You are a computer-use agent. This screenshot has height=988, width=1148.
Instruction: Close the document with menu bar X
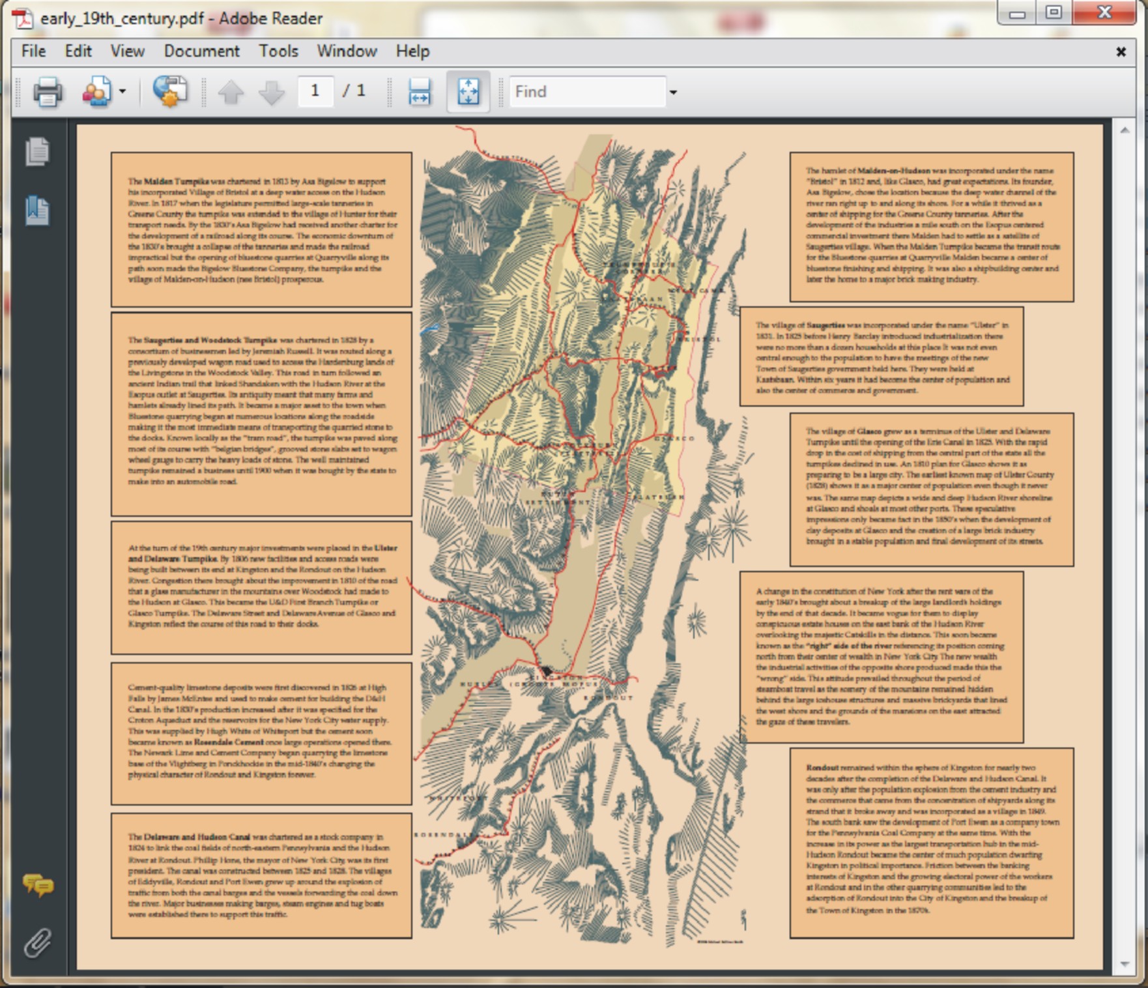tap(1121, 51)
